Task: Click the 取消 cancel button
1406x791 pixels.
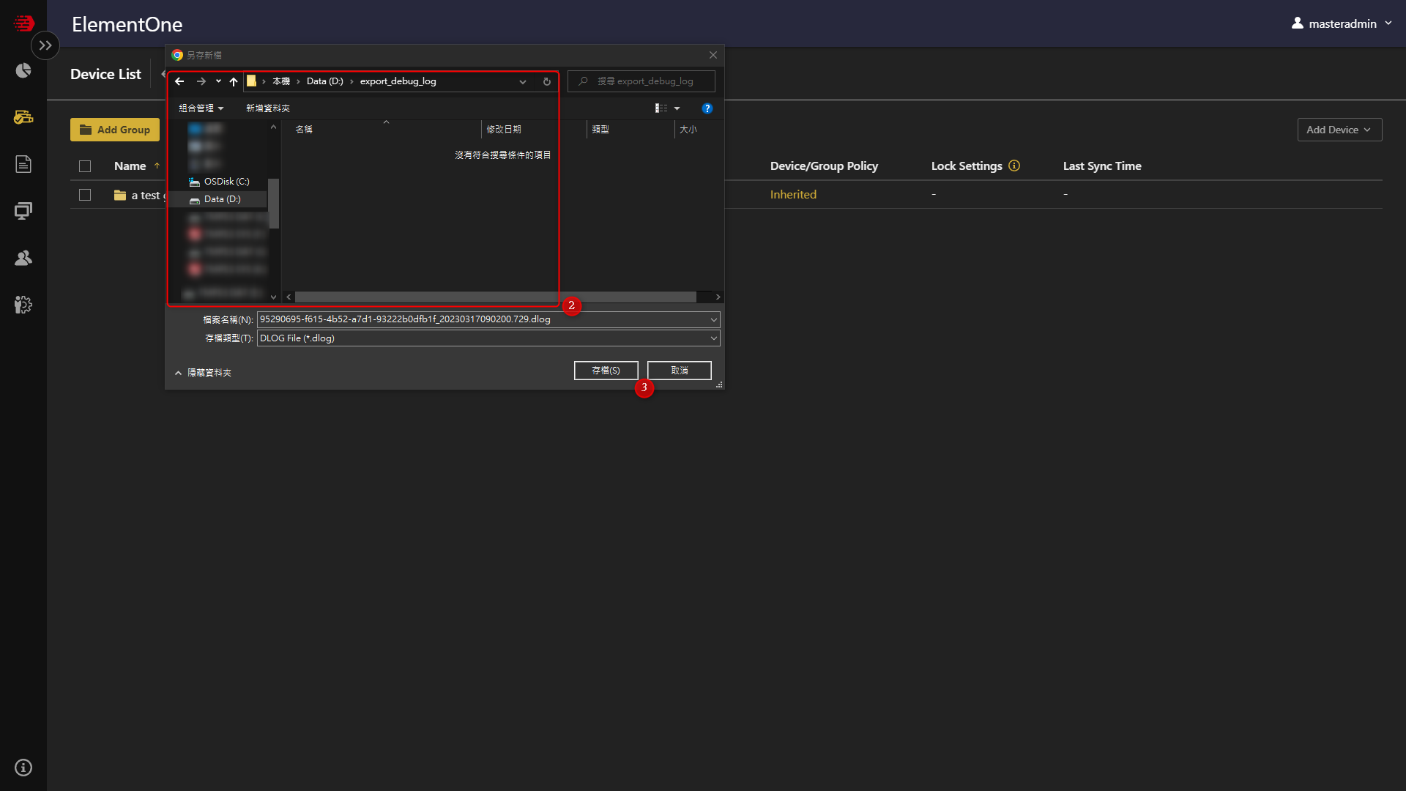Action: (680, 371)
